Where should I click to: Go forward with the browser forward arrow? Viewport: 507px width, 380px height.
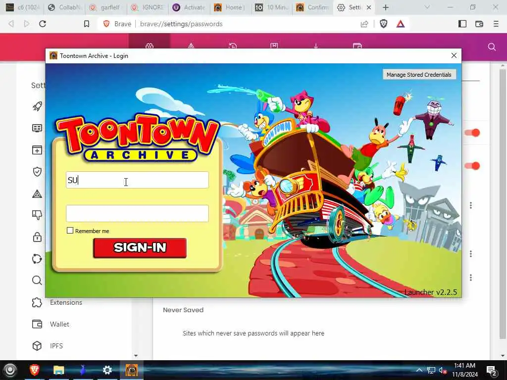click(27, 24)
